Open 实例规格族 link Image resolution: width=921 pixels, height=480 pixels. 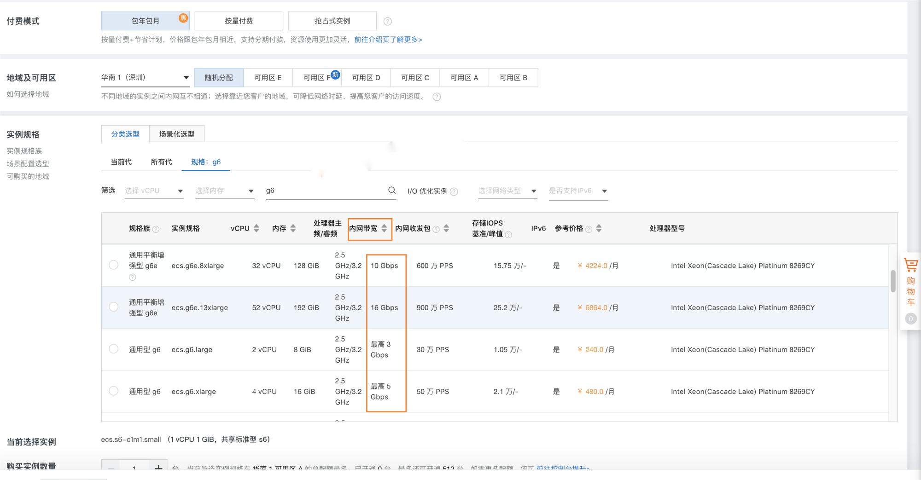[x=24, y=151]
